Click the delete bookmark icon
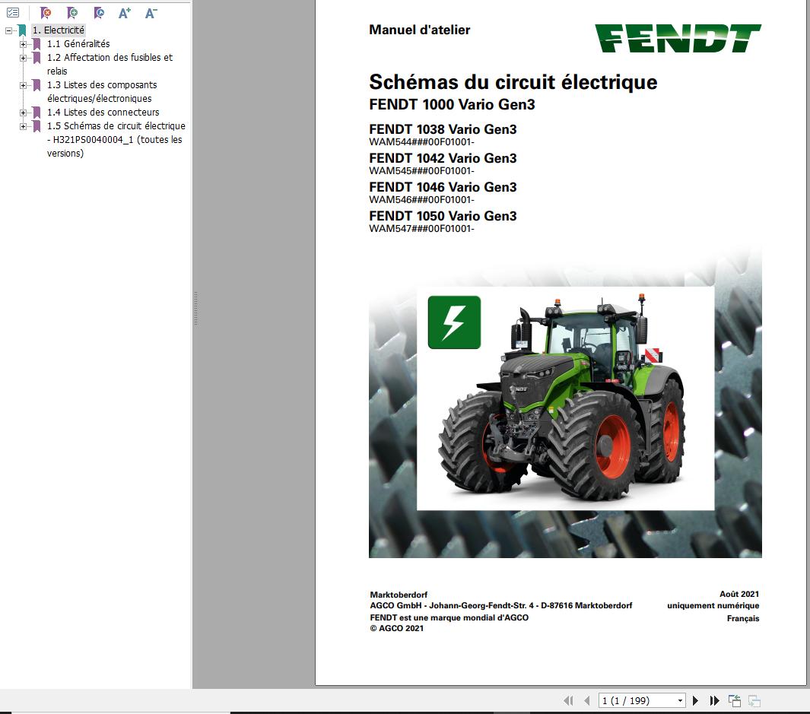810x714 pixels. 46,12
